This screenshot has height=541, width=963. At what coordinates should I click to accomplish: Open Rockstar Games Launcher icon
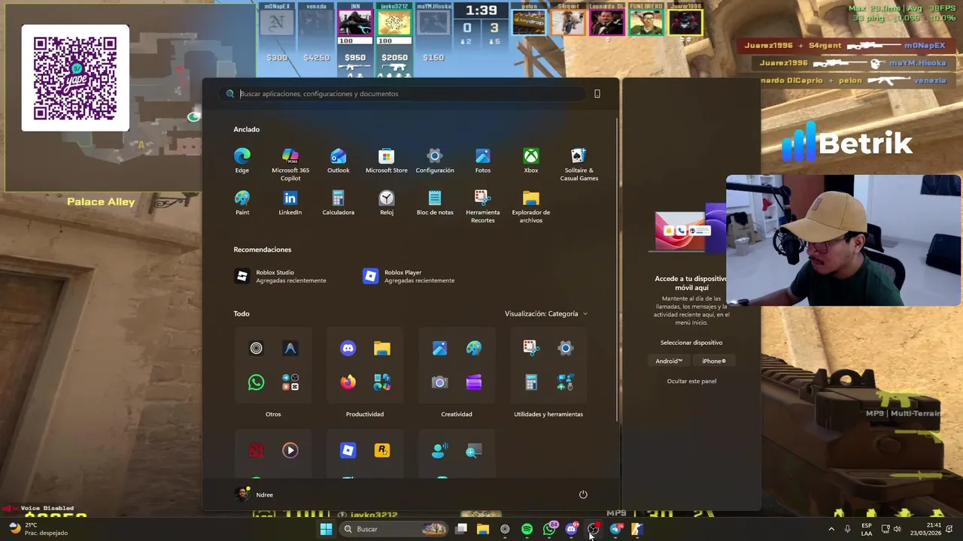(382, 450)
